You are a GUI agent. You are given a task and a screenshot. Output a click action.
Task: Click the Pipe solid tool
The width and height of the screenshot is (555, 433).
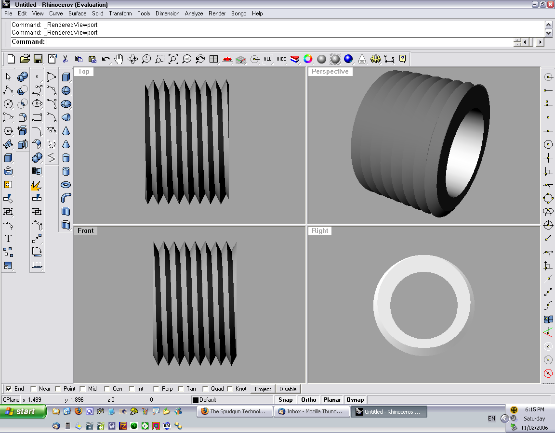coord(66,198)
